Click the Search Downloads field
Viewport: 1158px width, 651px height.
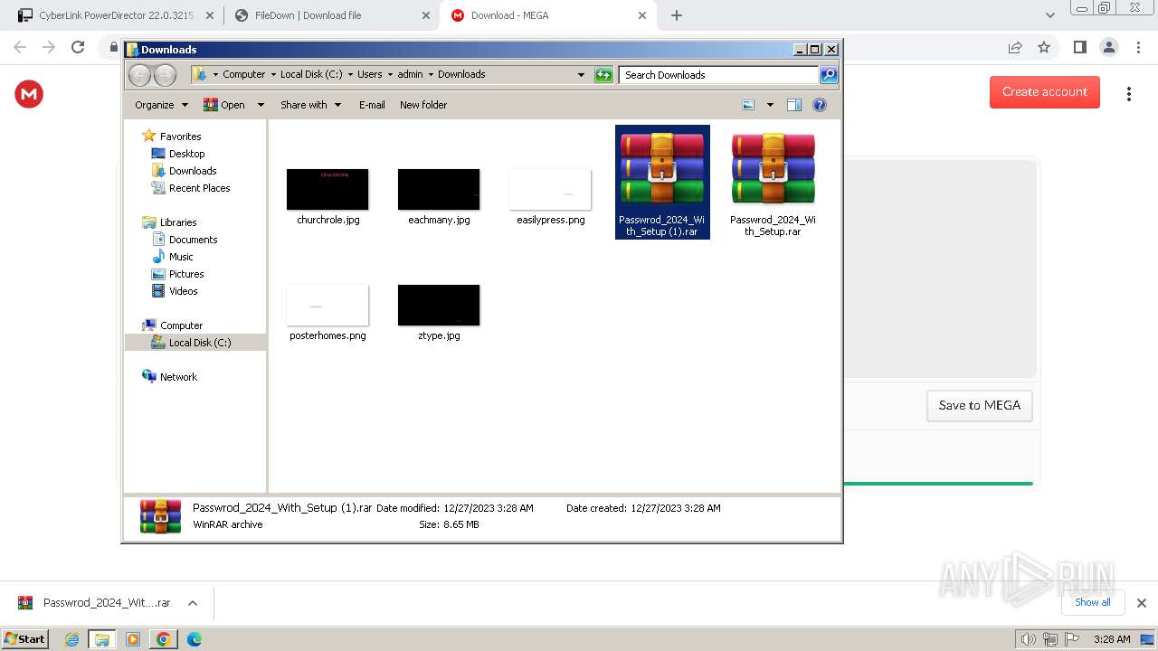point(719,75)
